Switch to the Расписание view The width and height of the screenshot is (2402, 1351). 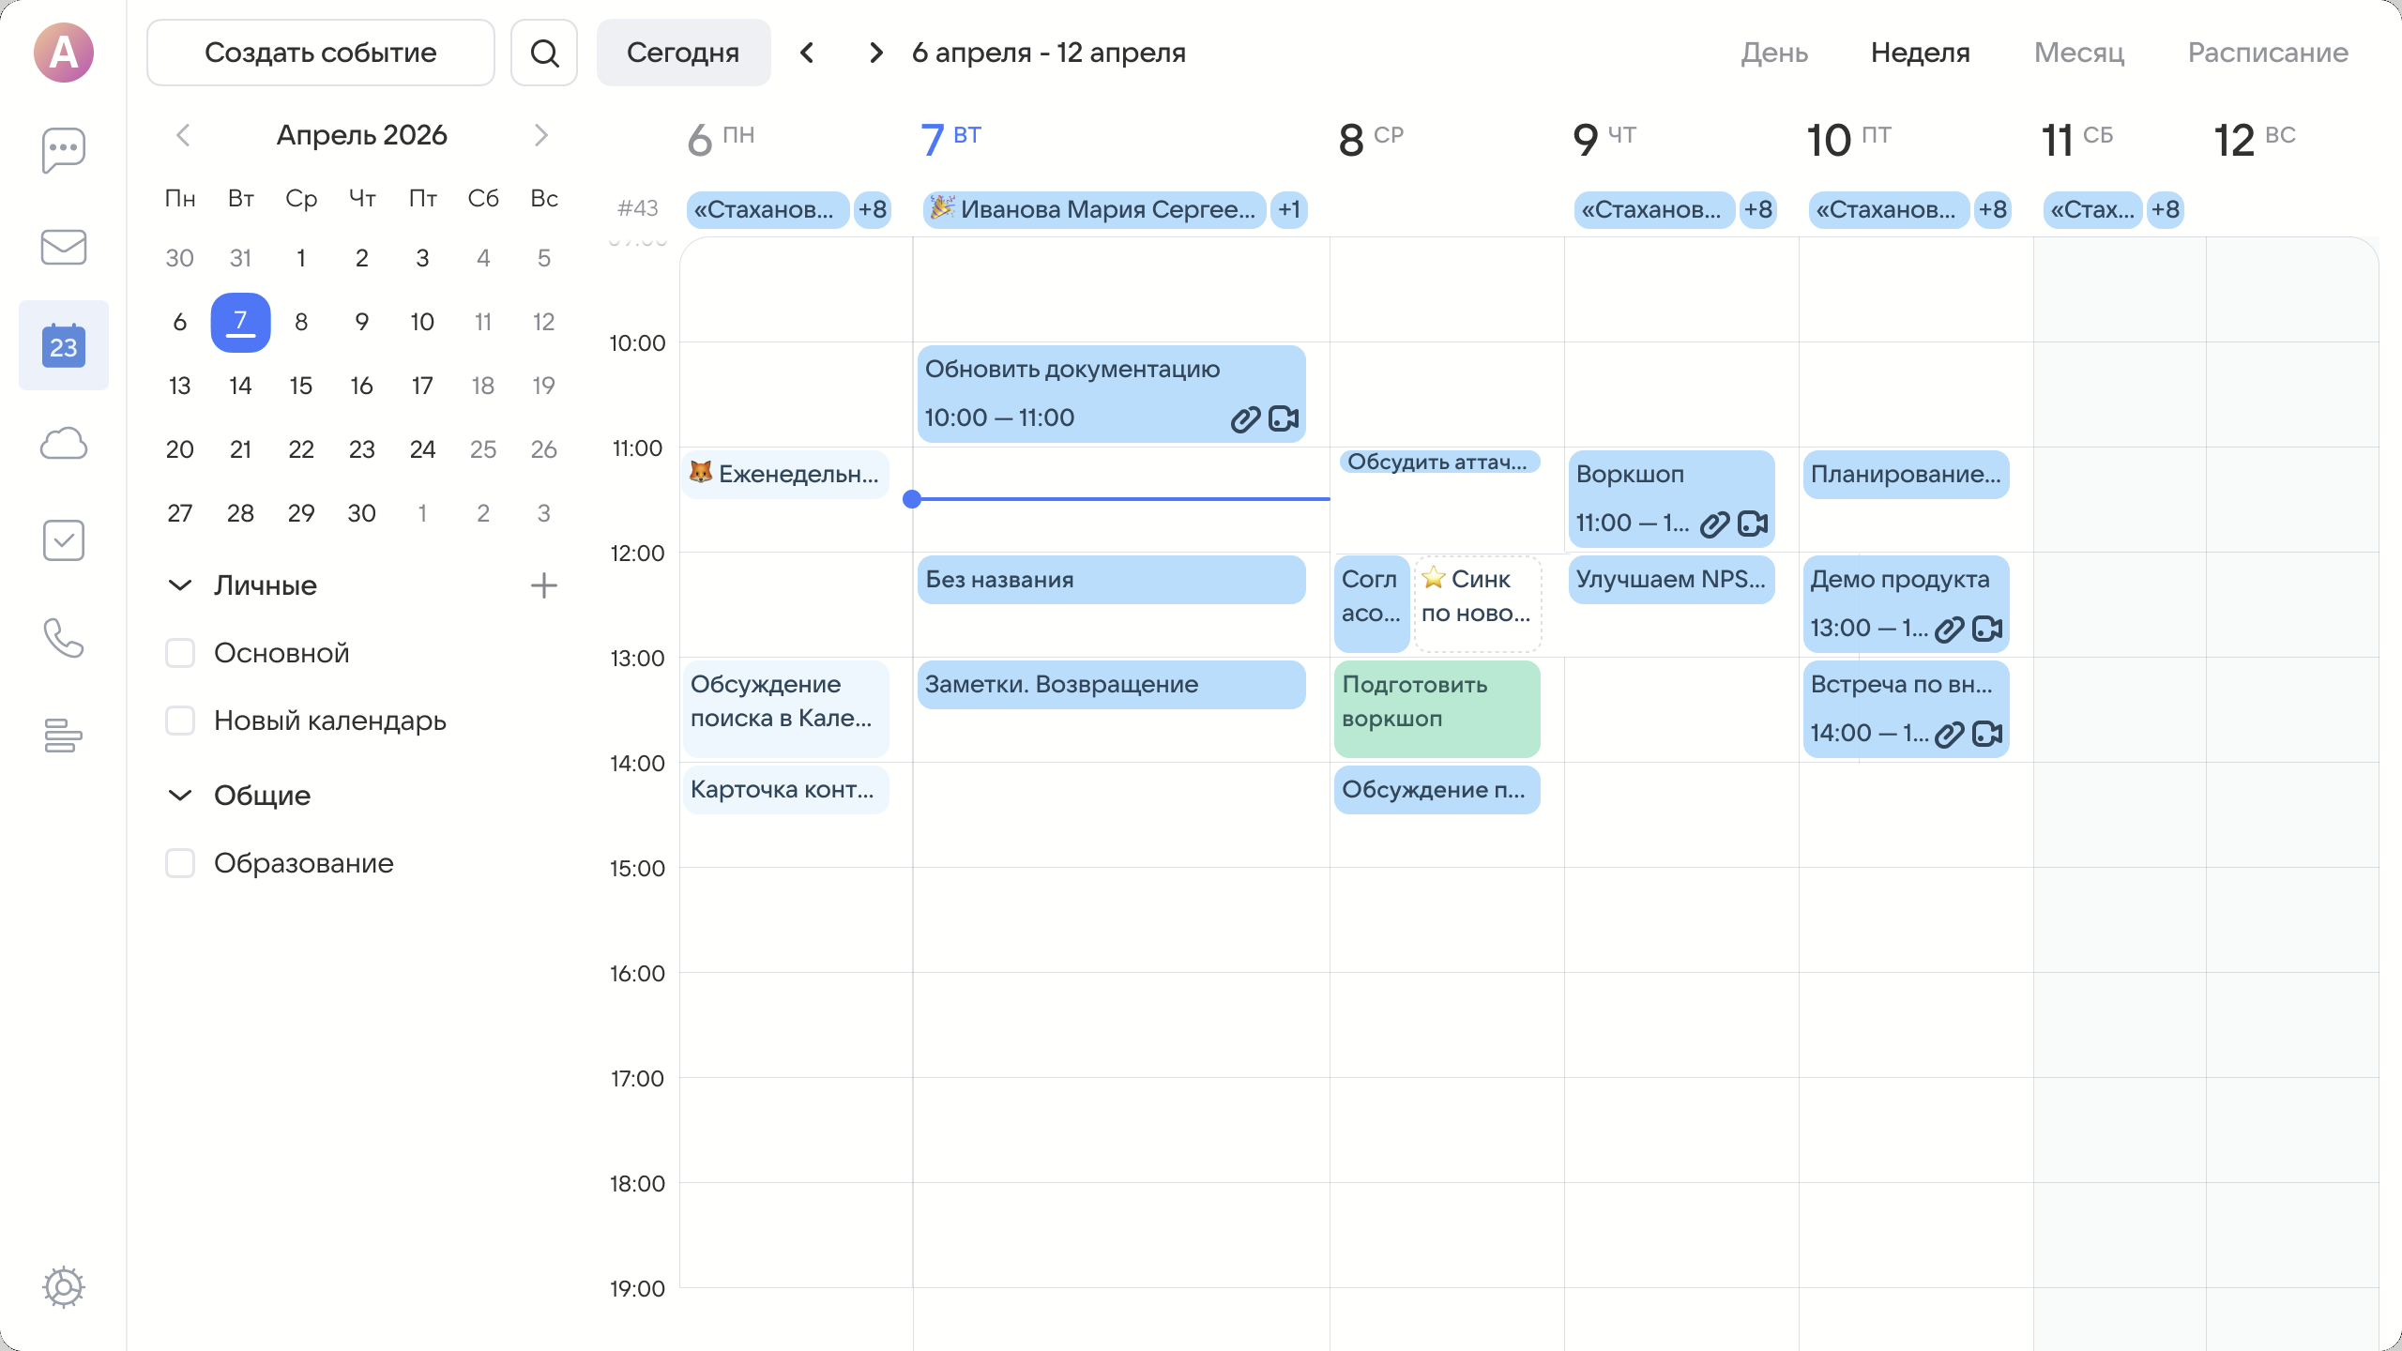click(x=2268, y=53)
